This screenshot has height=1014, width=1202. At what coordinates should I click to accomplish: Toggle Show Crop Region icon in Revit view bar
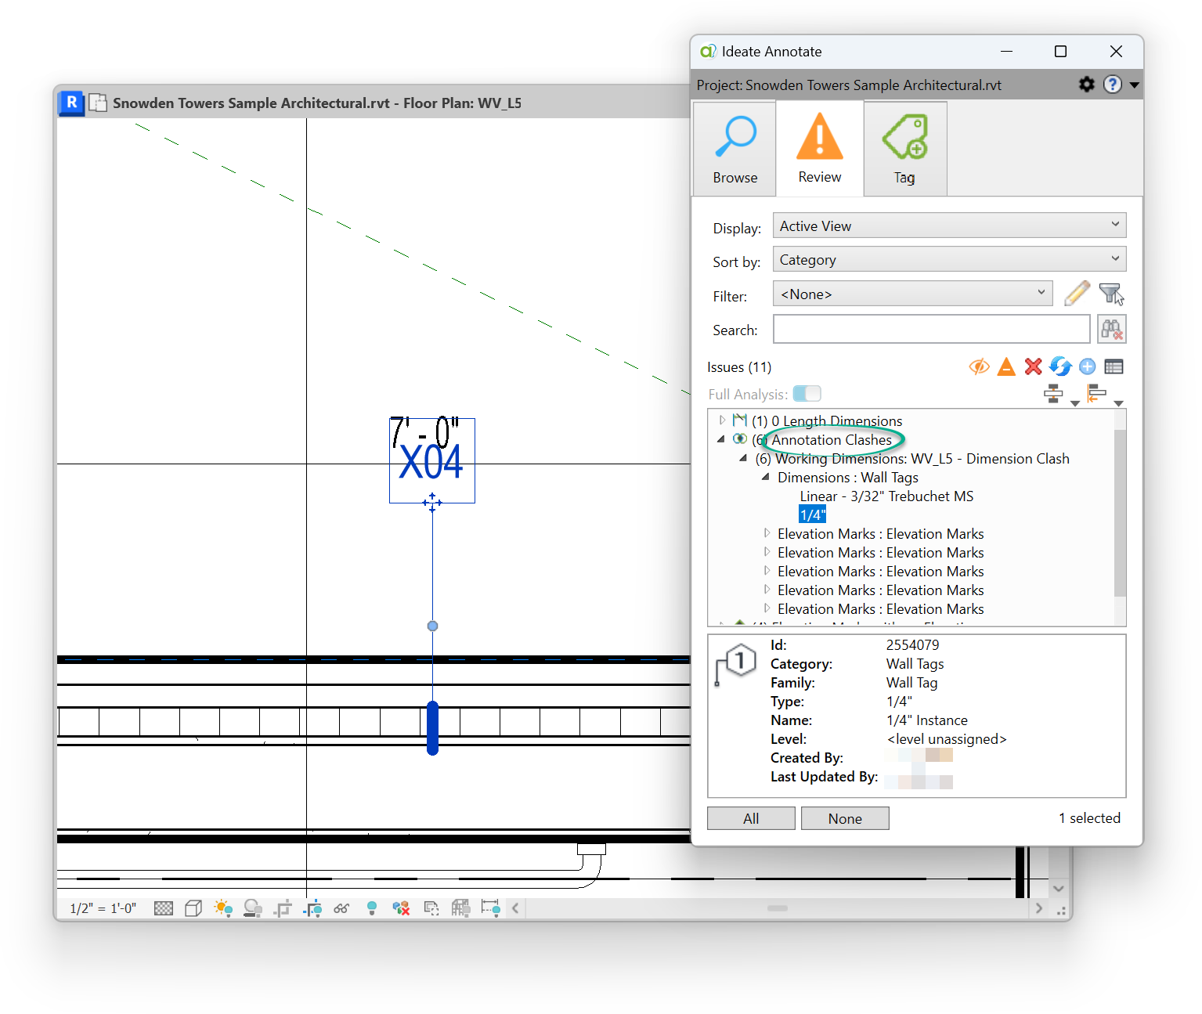pos(312,908)
